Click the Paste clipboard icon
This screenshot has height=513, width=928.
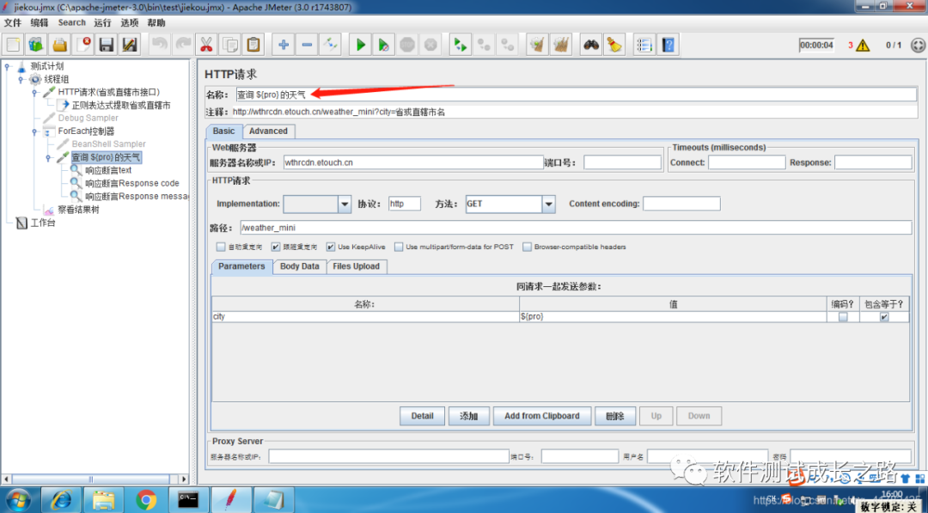pyautogui.click(x=253, y=45)
